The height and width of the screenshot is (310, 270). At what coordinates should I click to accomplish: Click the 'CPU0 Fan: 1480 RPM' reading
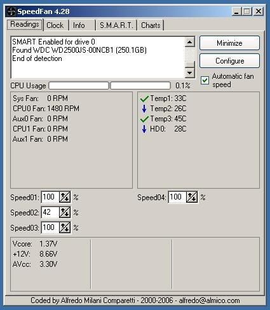(46, 109)
